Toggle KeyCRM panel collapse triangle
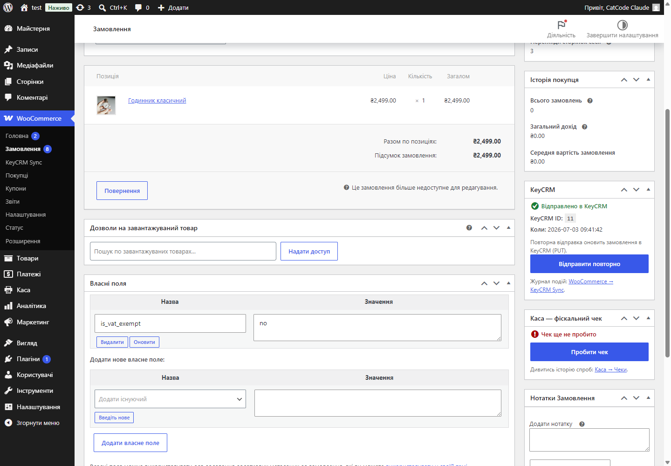Image resolution: width=671 pixels, height=466 pixels. (648, 190)
